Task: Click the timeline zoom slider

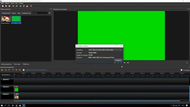Action: coord(36,70)
